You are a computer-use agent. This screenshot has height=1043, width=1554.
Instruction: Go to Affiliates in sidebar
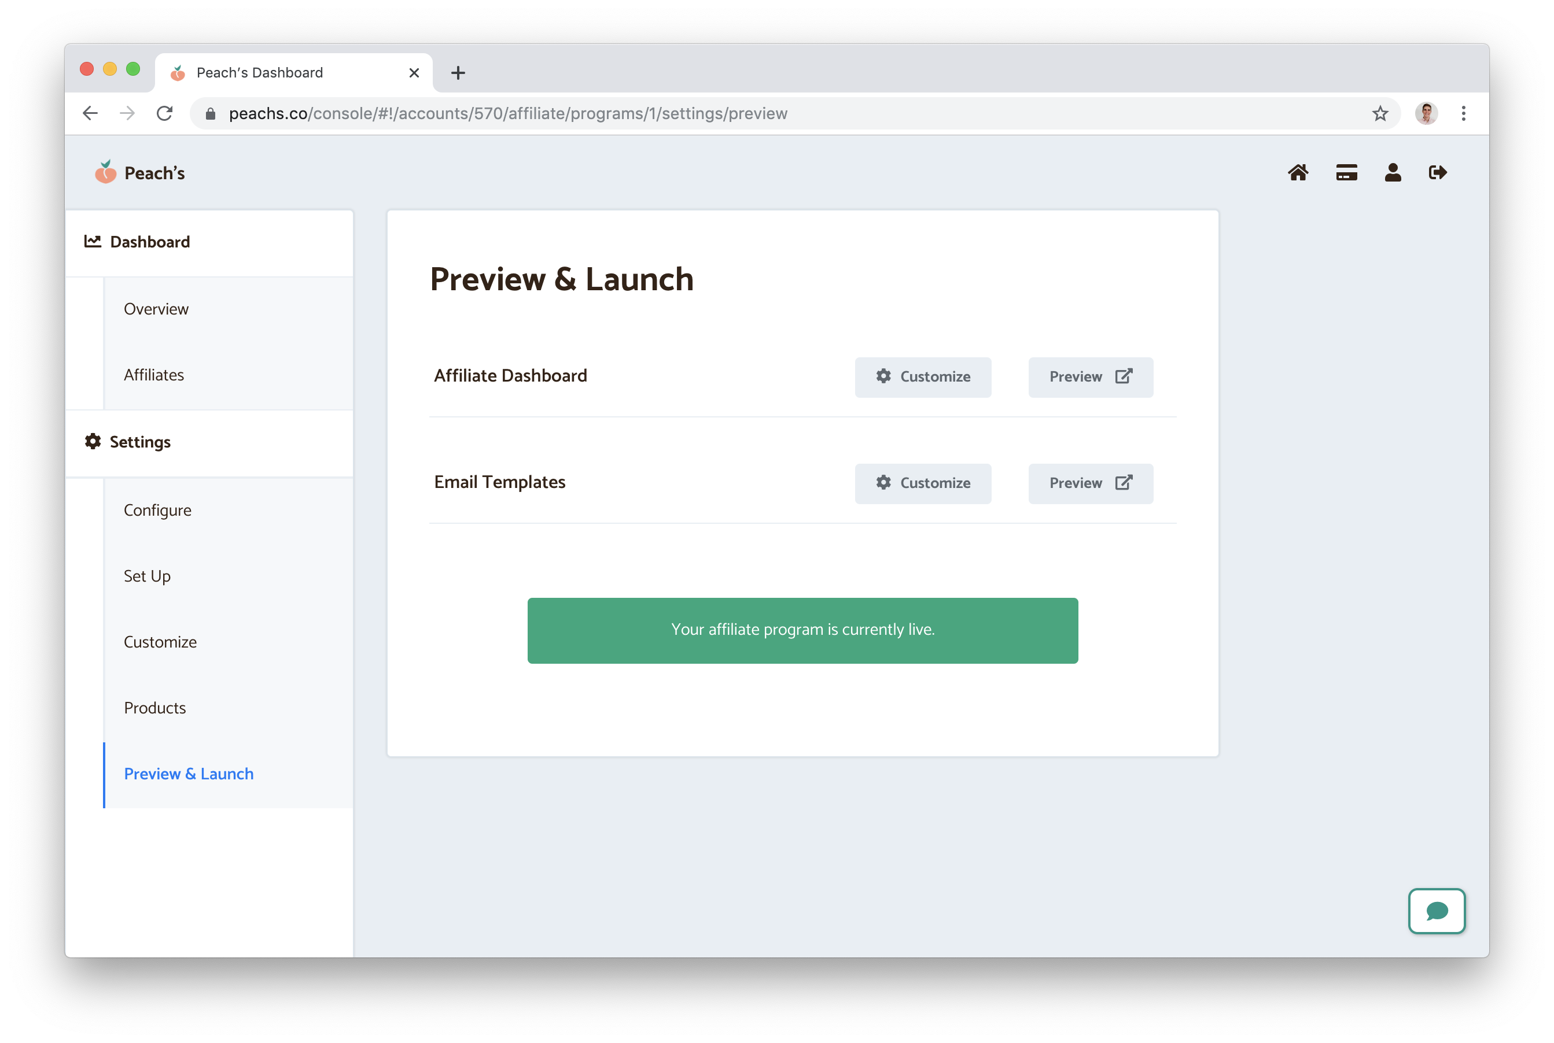pos(154,375)
